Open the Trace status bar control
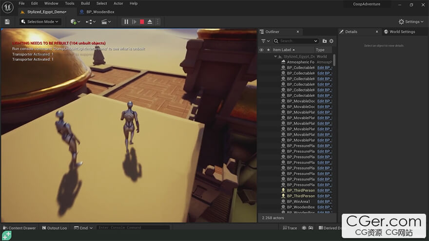This screenshot has width=429, height=241. pyautogui.click(x=290, y=228)
